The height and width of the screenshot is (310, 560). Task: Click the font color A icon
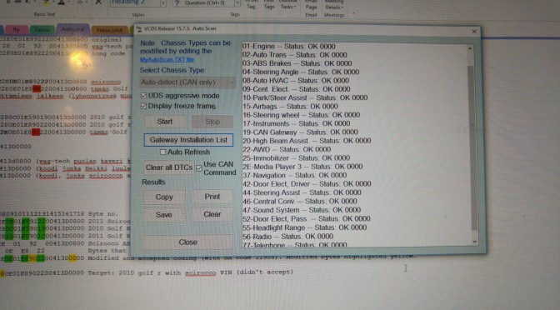point(62,2)
